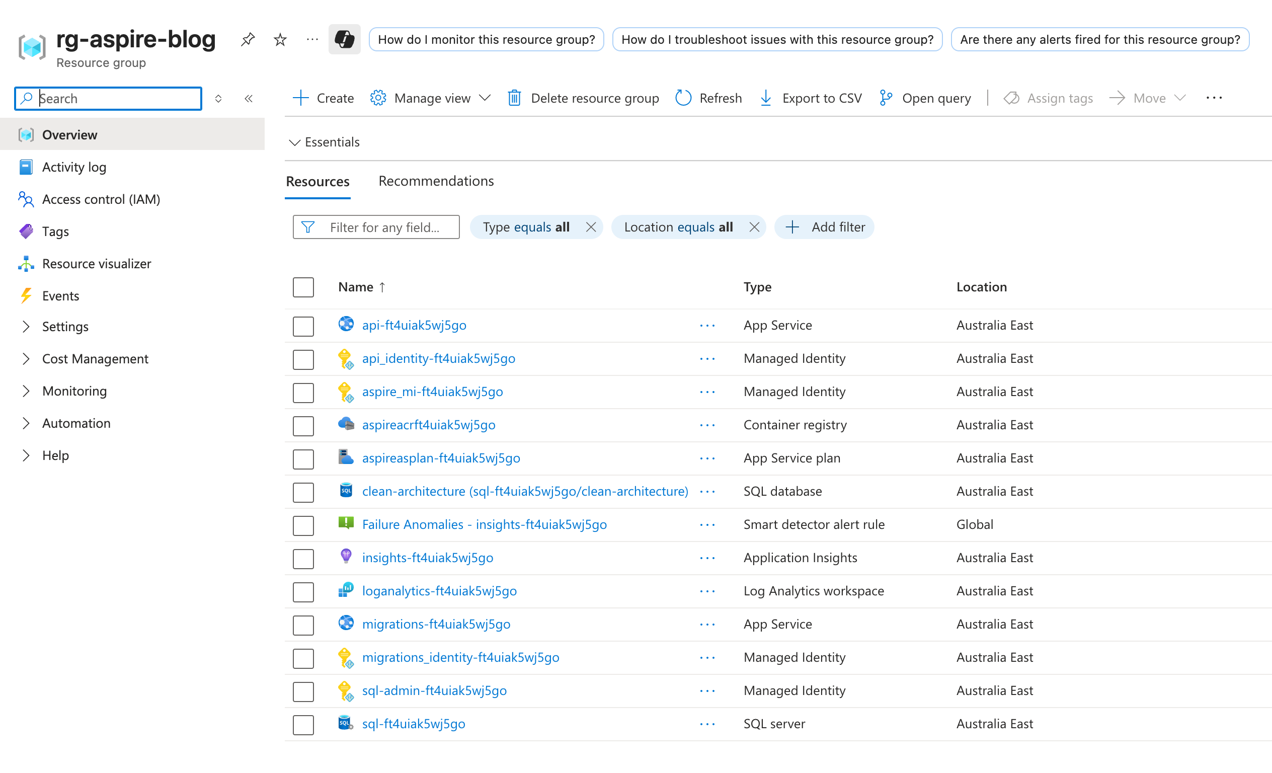Open context menu for api_identity-ft4uiak5wj5go row

point(707,359)
